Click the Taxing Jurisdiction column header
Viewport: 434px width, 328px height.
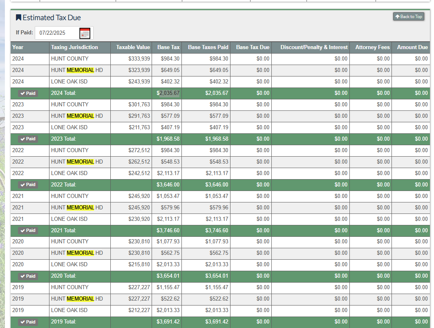point(74,47)
